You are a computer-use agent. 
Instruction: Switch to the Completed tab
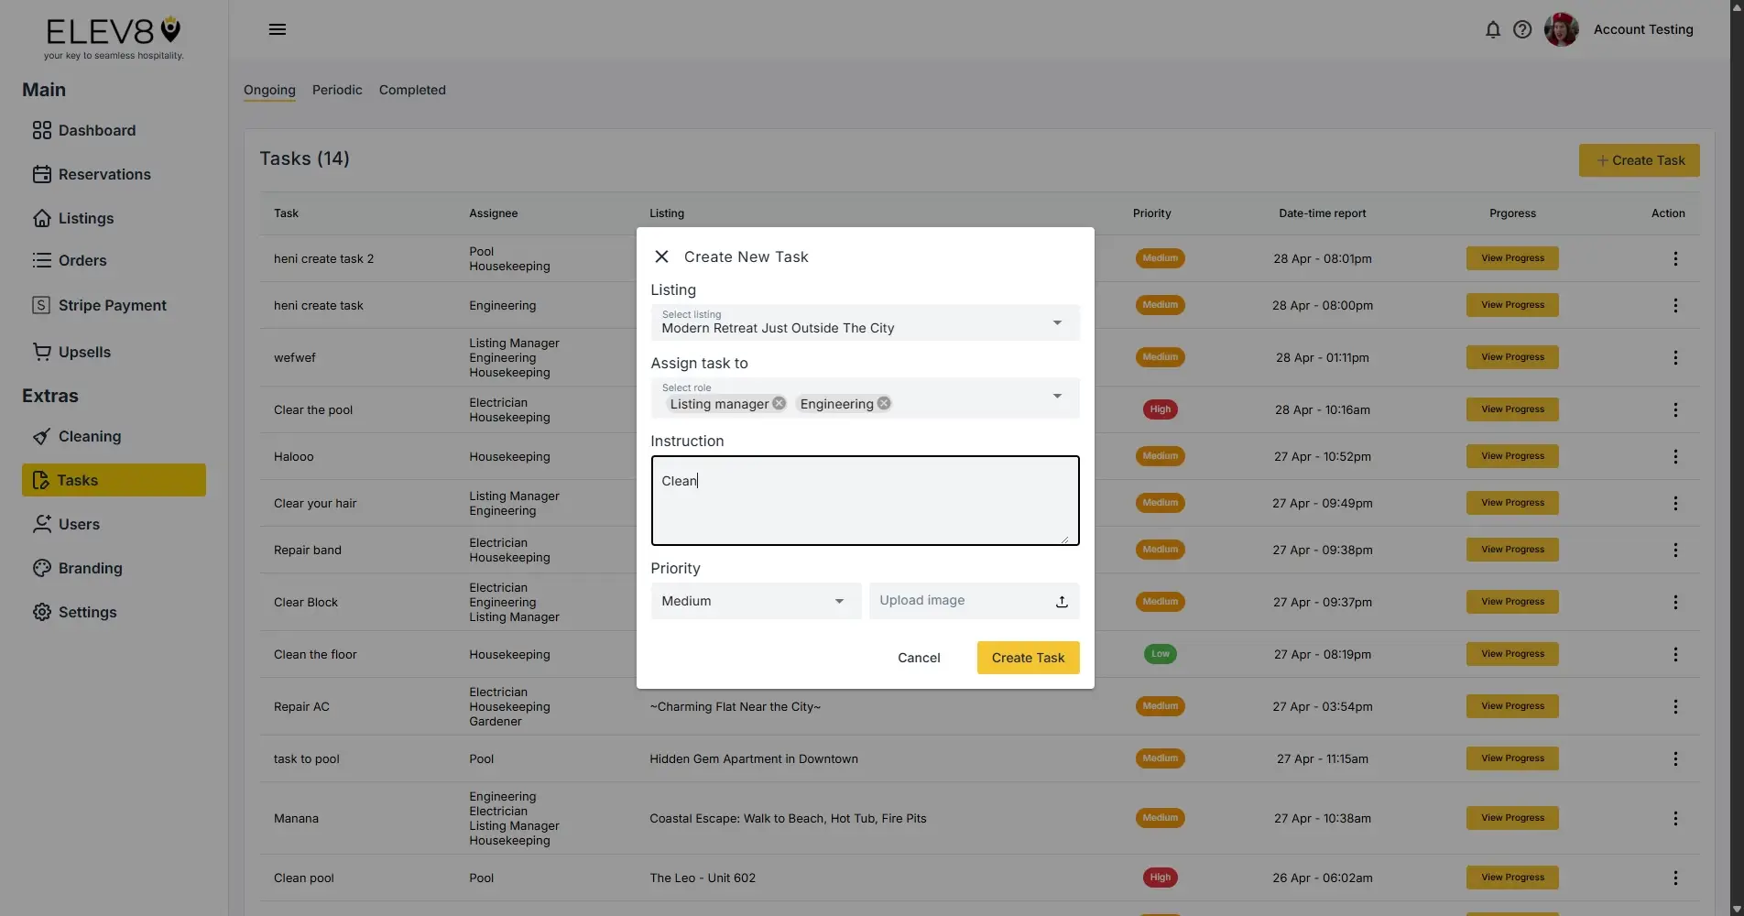point(411,90)
